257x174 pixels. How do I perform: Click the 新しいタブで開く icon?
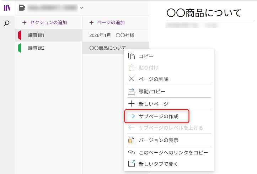coord(132,164)
